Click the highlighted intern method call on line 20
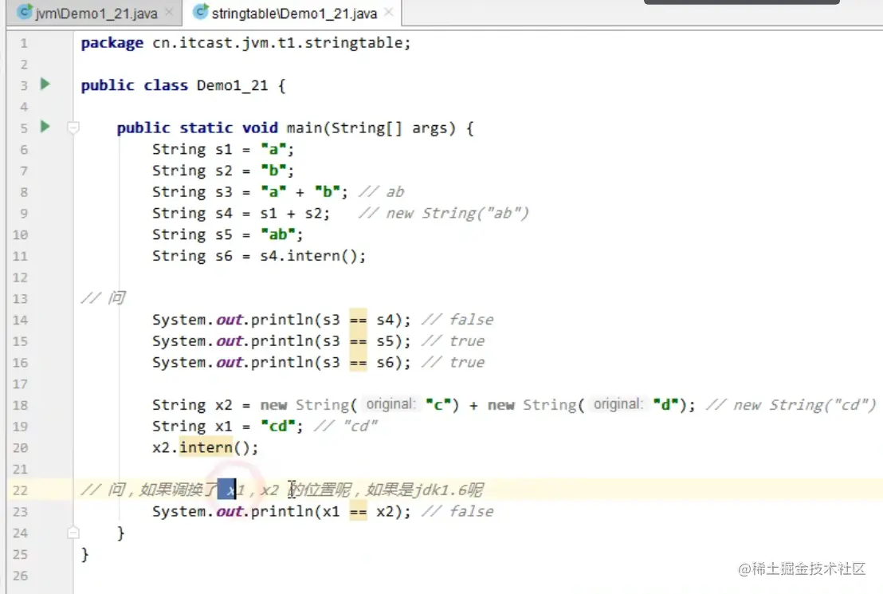The height and width of the screenshot is (594, 883). point(203,446)
